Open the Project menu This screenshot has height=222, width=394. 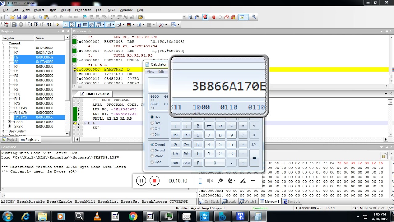(39, 10)
